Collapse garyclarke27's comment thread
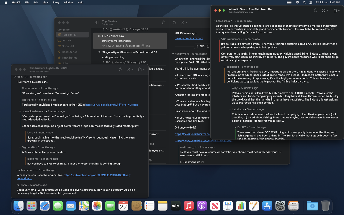 [214, 21]
